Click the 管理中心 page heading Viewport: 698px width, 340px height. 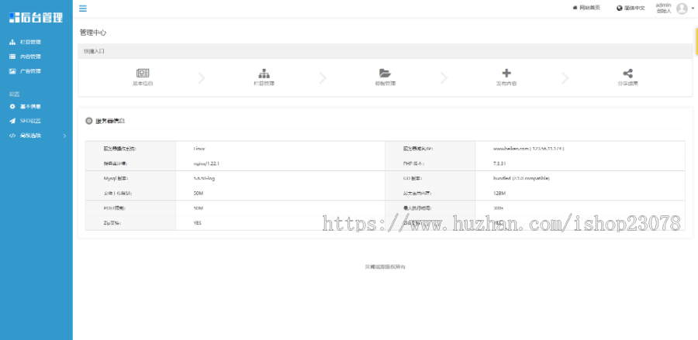click(x=93, y=33)
